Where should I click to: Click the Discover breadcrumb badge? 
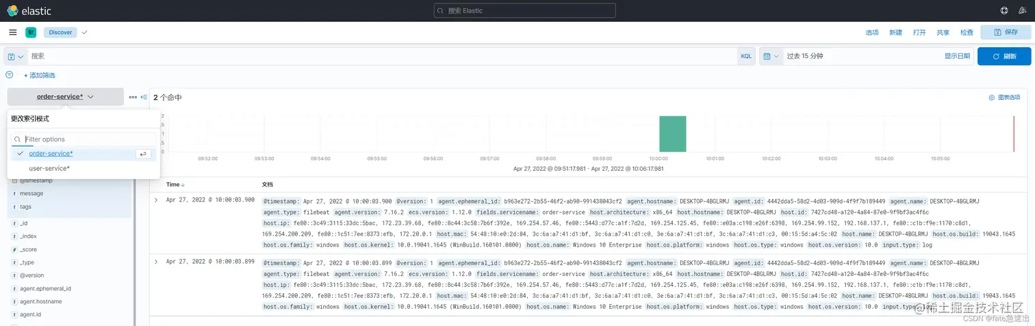click(60, 32)
